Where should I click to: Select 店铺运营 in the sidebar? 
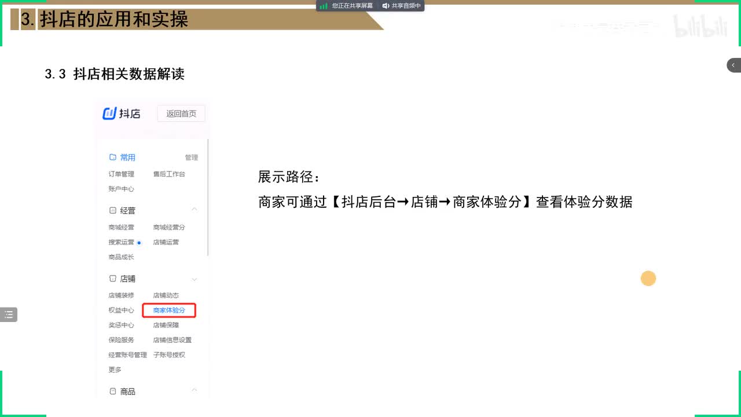point(166,242)
